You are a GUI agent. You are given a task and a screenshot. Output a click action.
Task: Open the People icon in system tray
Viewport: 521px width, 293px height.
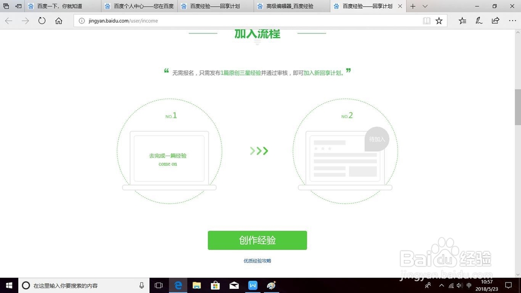click(x=428, y=285)
